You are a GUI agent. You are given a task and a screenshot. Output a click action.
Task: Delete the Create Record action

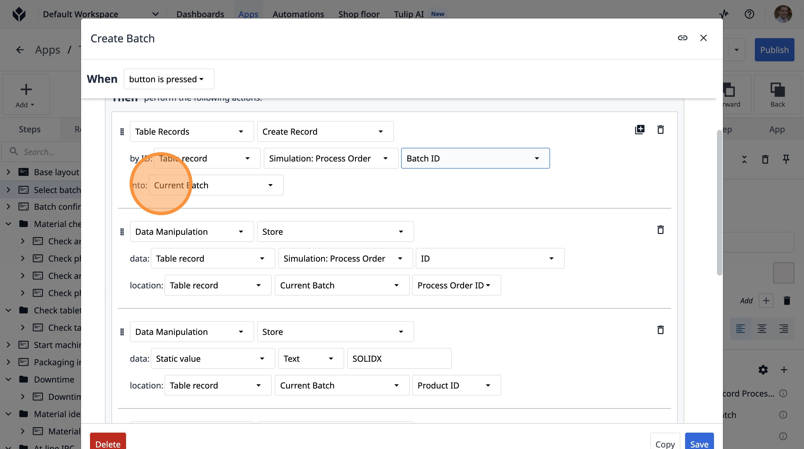[660, 130]
